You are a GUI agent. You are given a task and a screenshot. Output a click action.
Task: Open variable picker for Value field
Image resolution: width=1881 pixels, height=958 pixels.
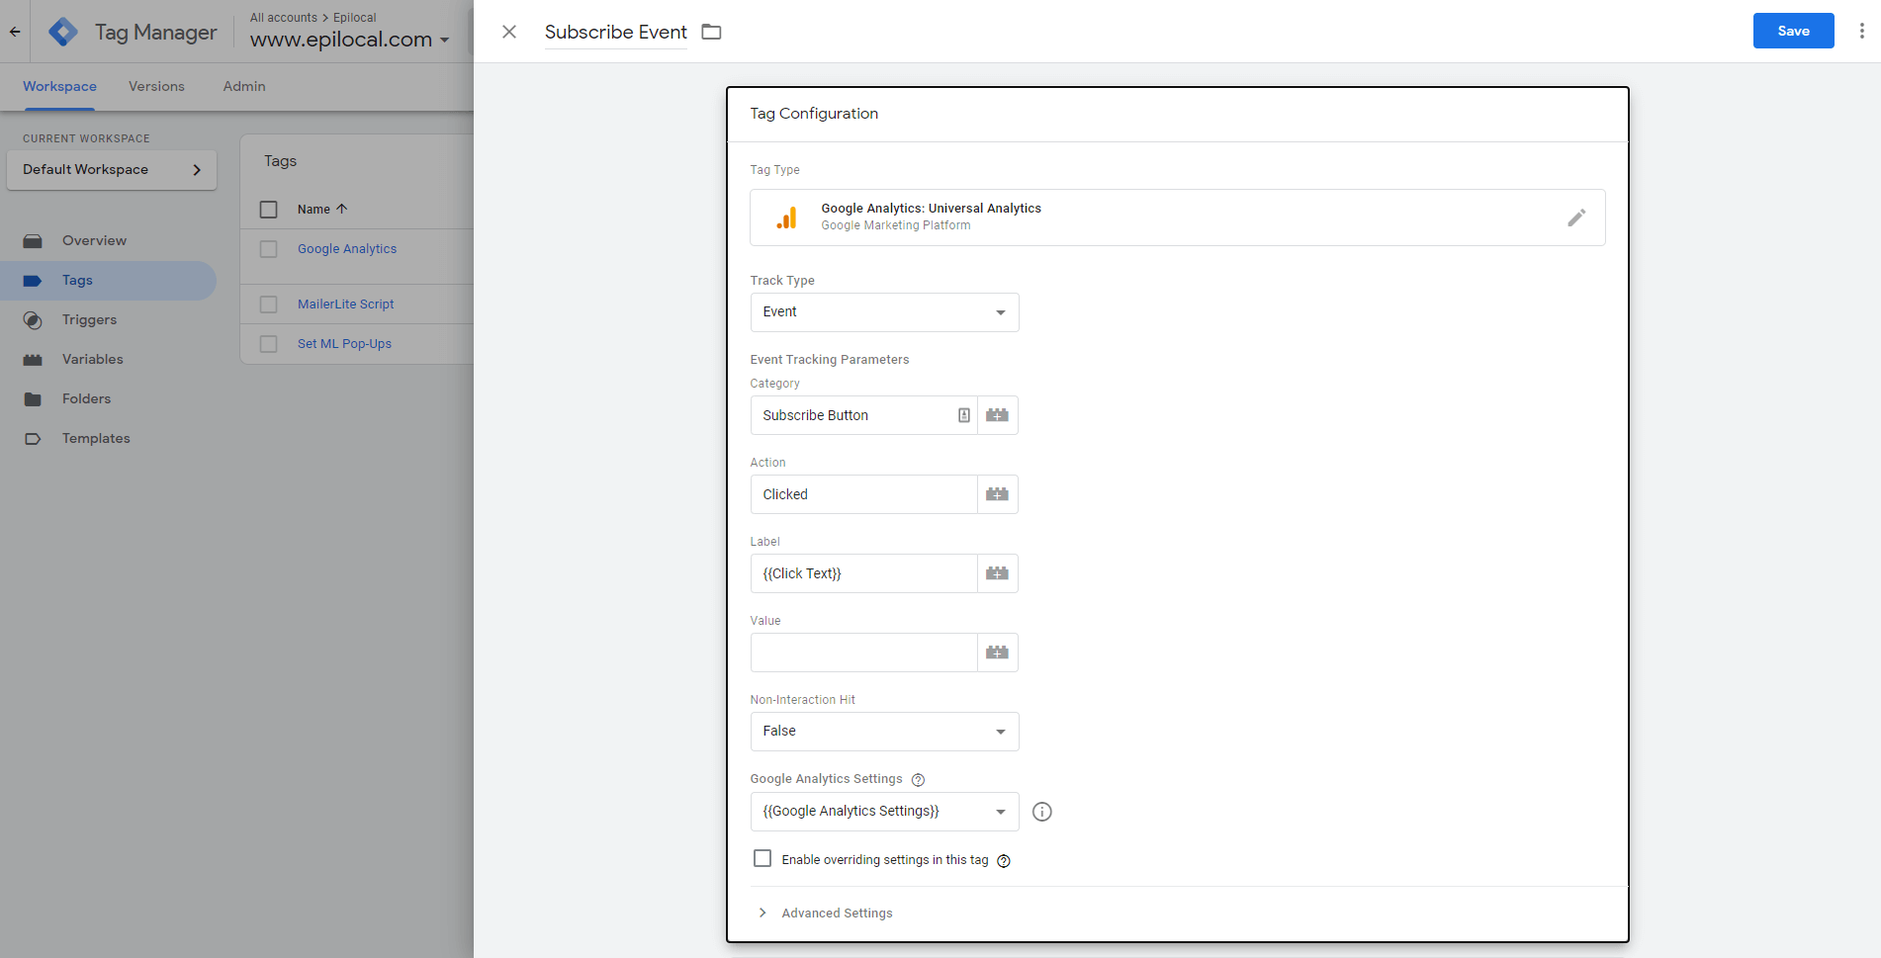point(997,653)
